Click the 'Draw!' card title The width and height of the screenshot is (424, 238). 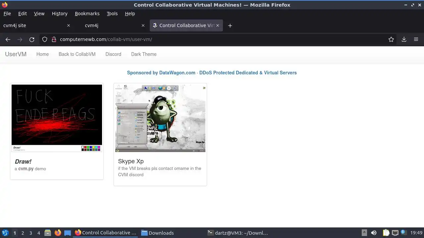coord(23,161)
